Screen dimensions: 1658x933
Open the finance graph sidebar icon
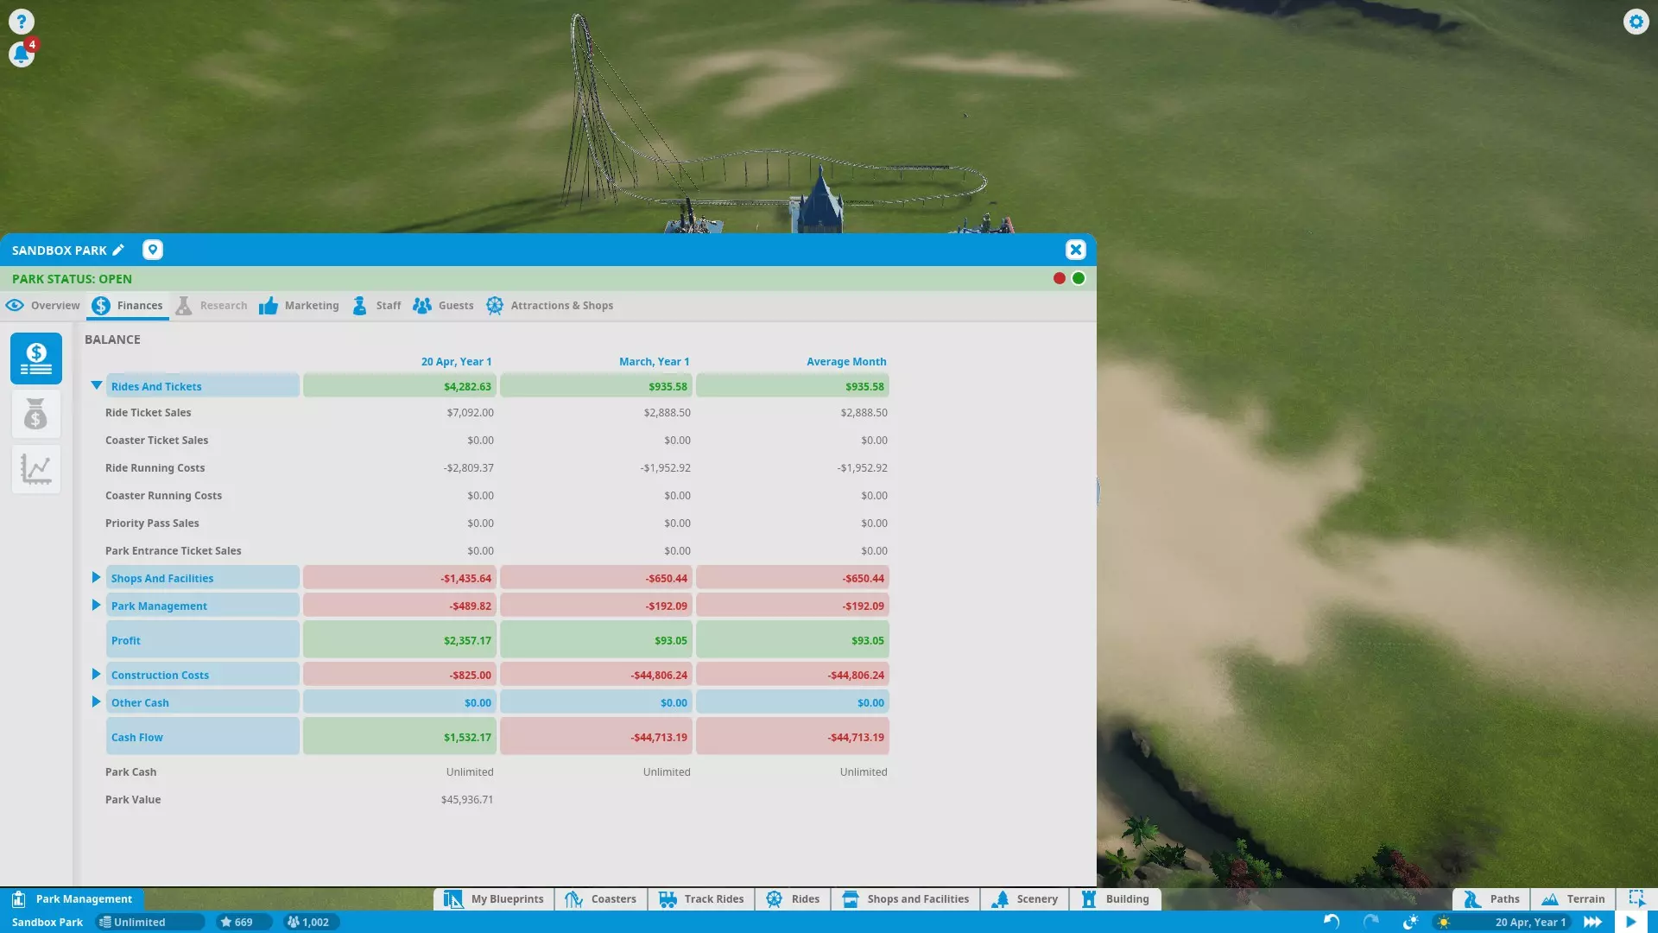click(x=35, y=469)
